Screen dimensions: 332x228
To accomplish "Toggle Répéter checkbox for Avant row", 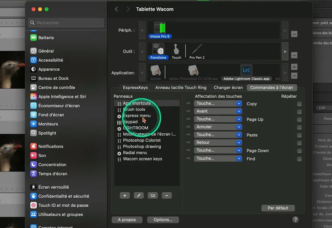I will coord(299,112).
